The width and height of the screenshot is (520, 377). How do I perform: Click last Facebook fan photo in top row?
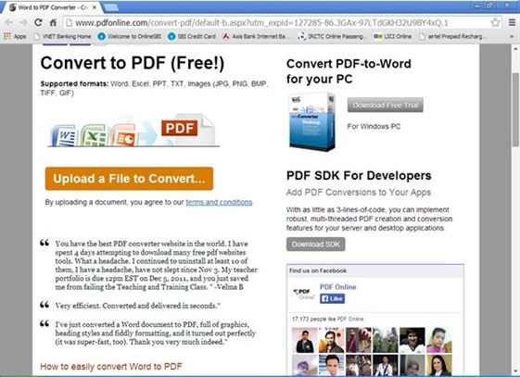[439, 340]
